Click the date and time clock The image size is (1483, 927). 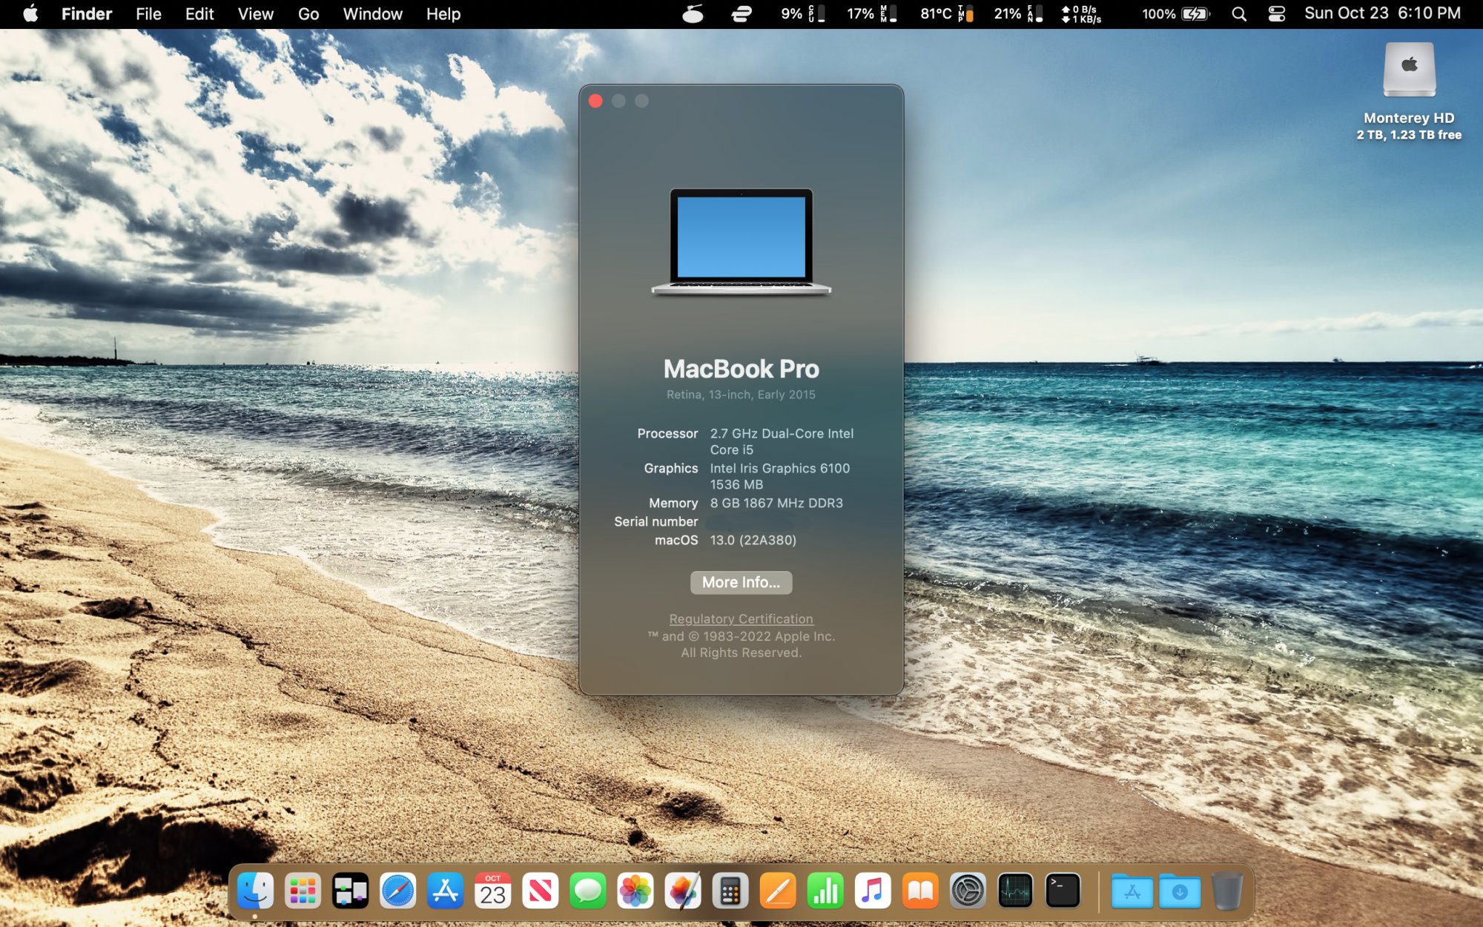tap(1382, 14)
